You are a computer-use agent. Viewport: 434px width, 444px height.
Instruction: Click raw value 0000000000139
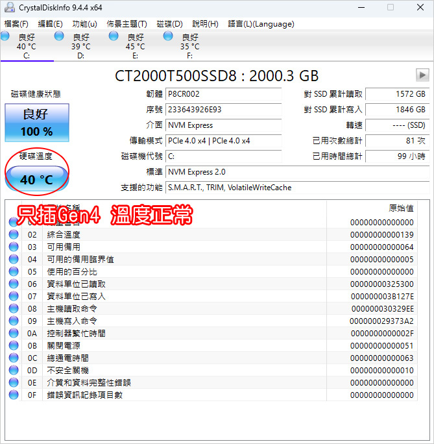pos(382,235)
